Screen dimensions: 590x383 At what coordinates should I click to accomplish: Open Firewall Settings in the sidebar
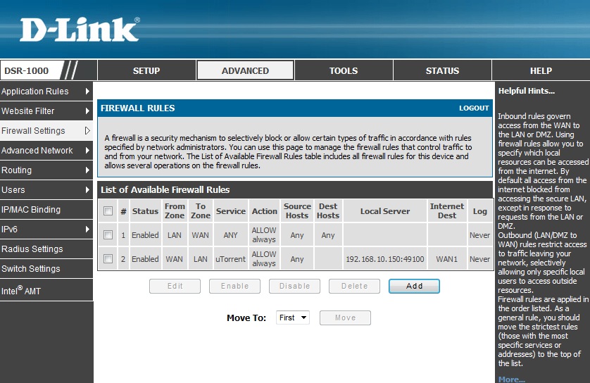(46, 130)
